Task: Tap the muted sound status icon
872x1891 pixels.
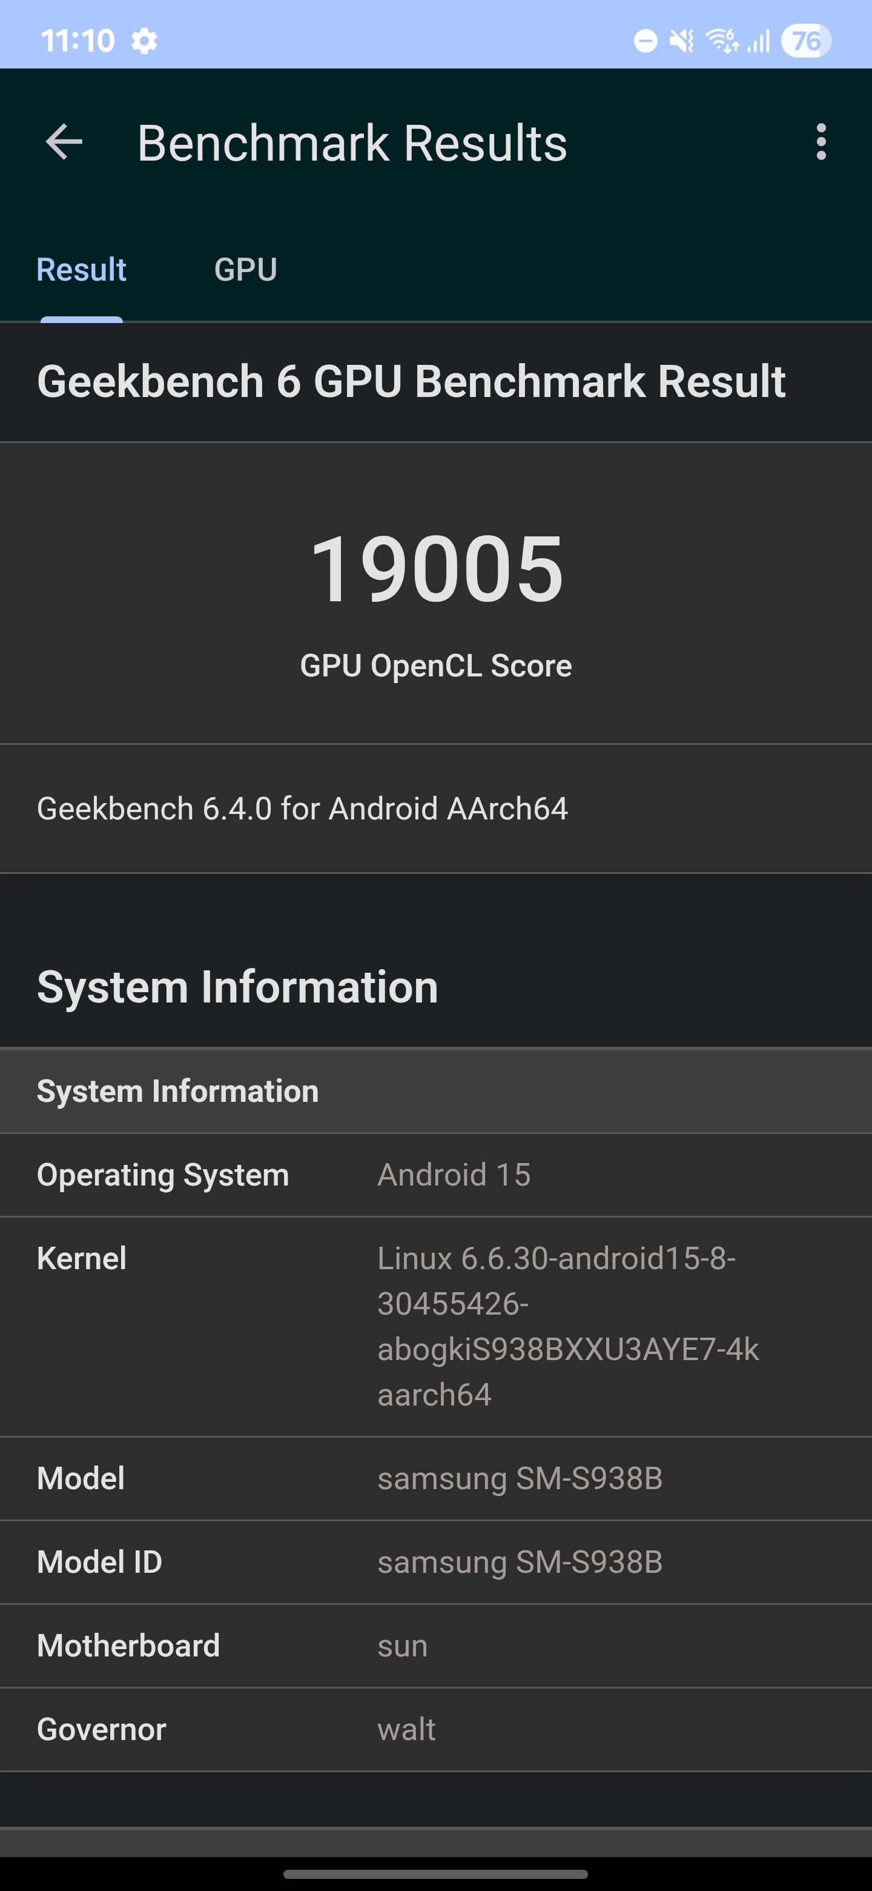Action: click(682, 41)
